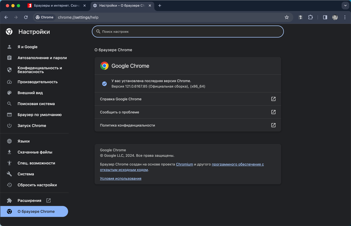Viewport: 351px width, 226px height.
Task: Switch to the Браузеры и интернет tab
Action: [x=56, y=5]
